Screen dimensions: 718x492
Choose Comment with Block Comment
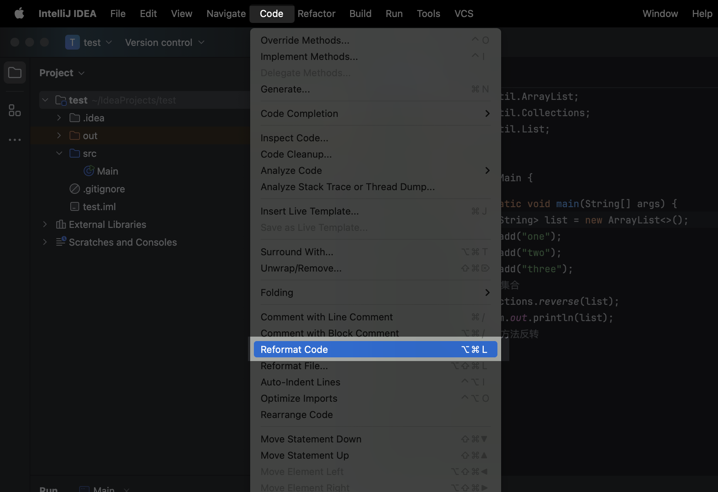coord(375,333)
